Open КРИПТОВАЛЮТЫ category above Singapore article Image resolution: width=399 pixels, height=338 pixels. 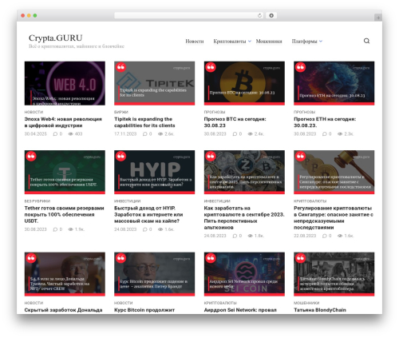point(310,201)
